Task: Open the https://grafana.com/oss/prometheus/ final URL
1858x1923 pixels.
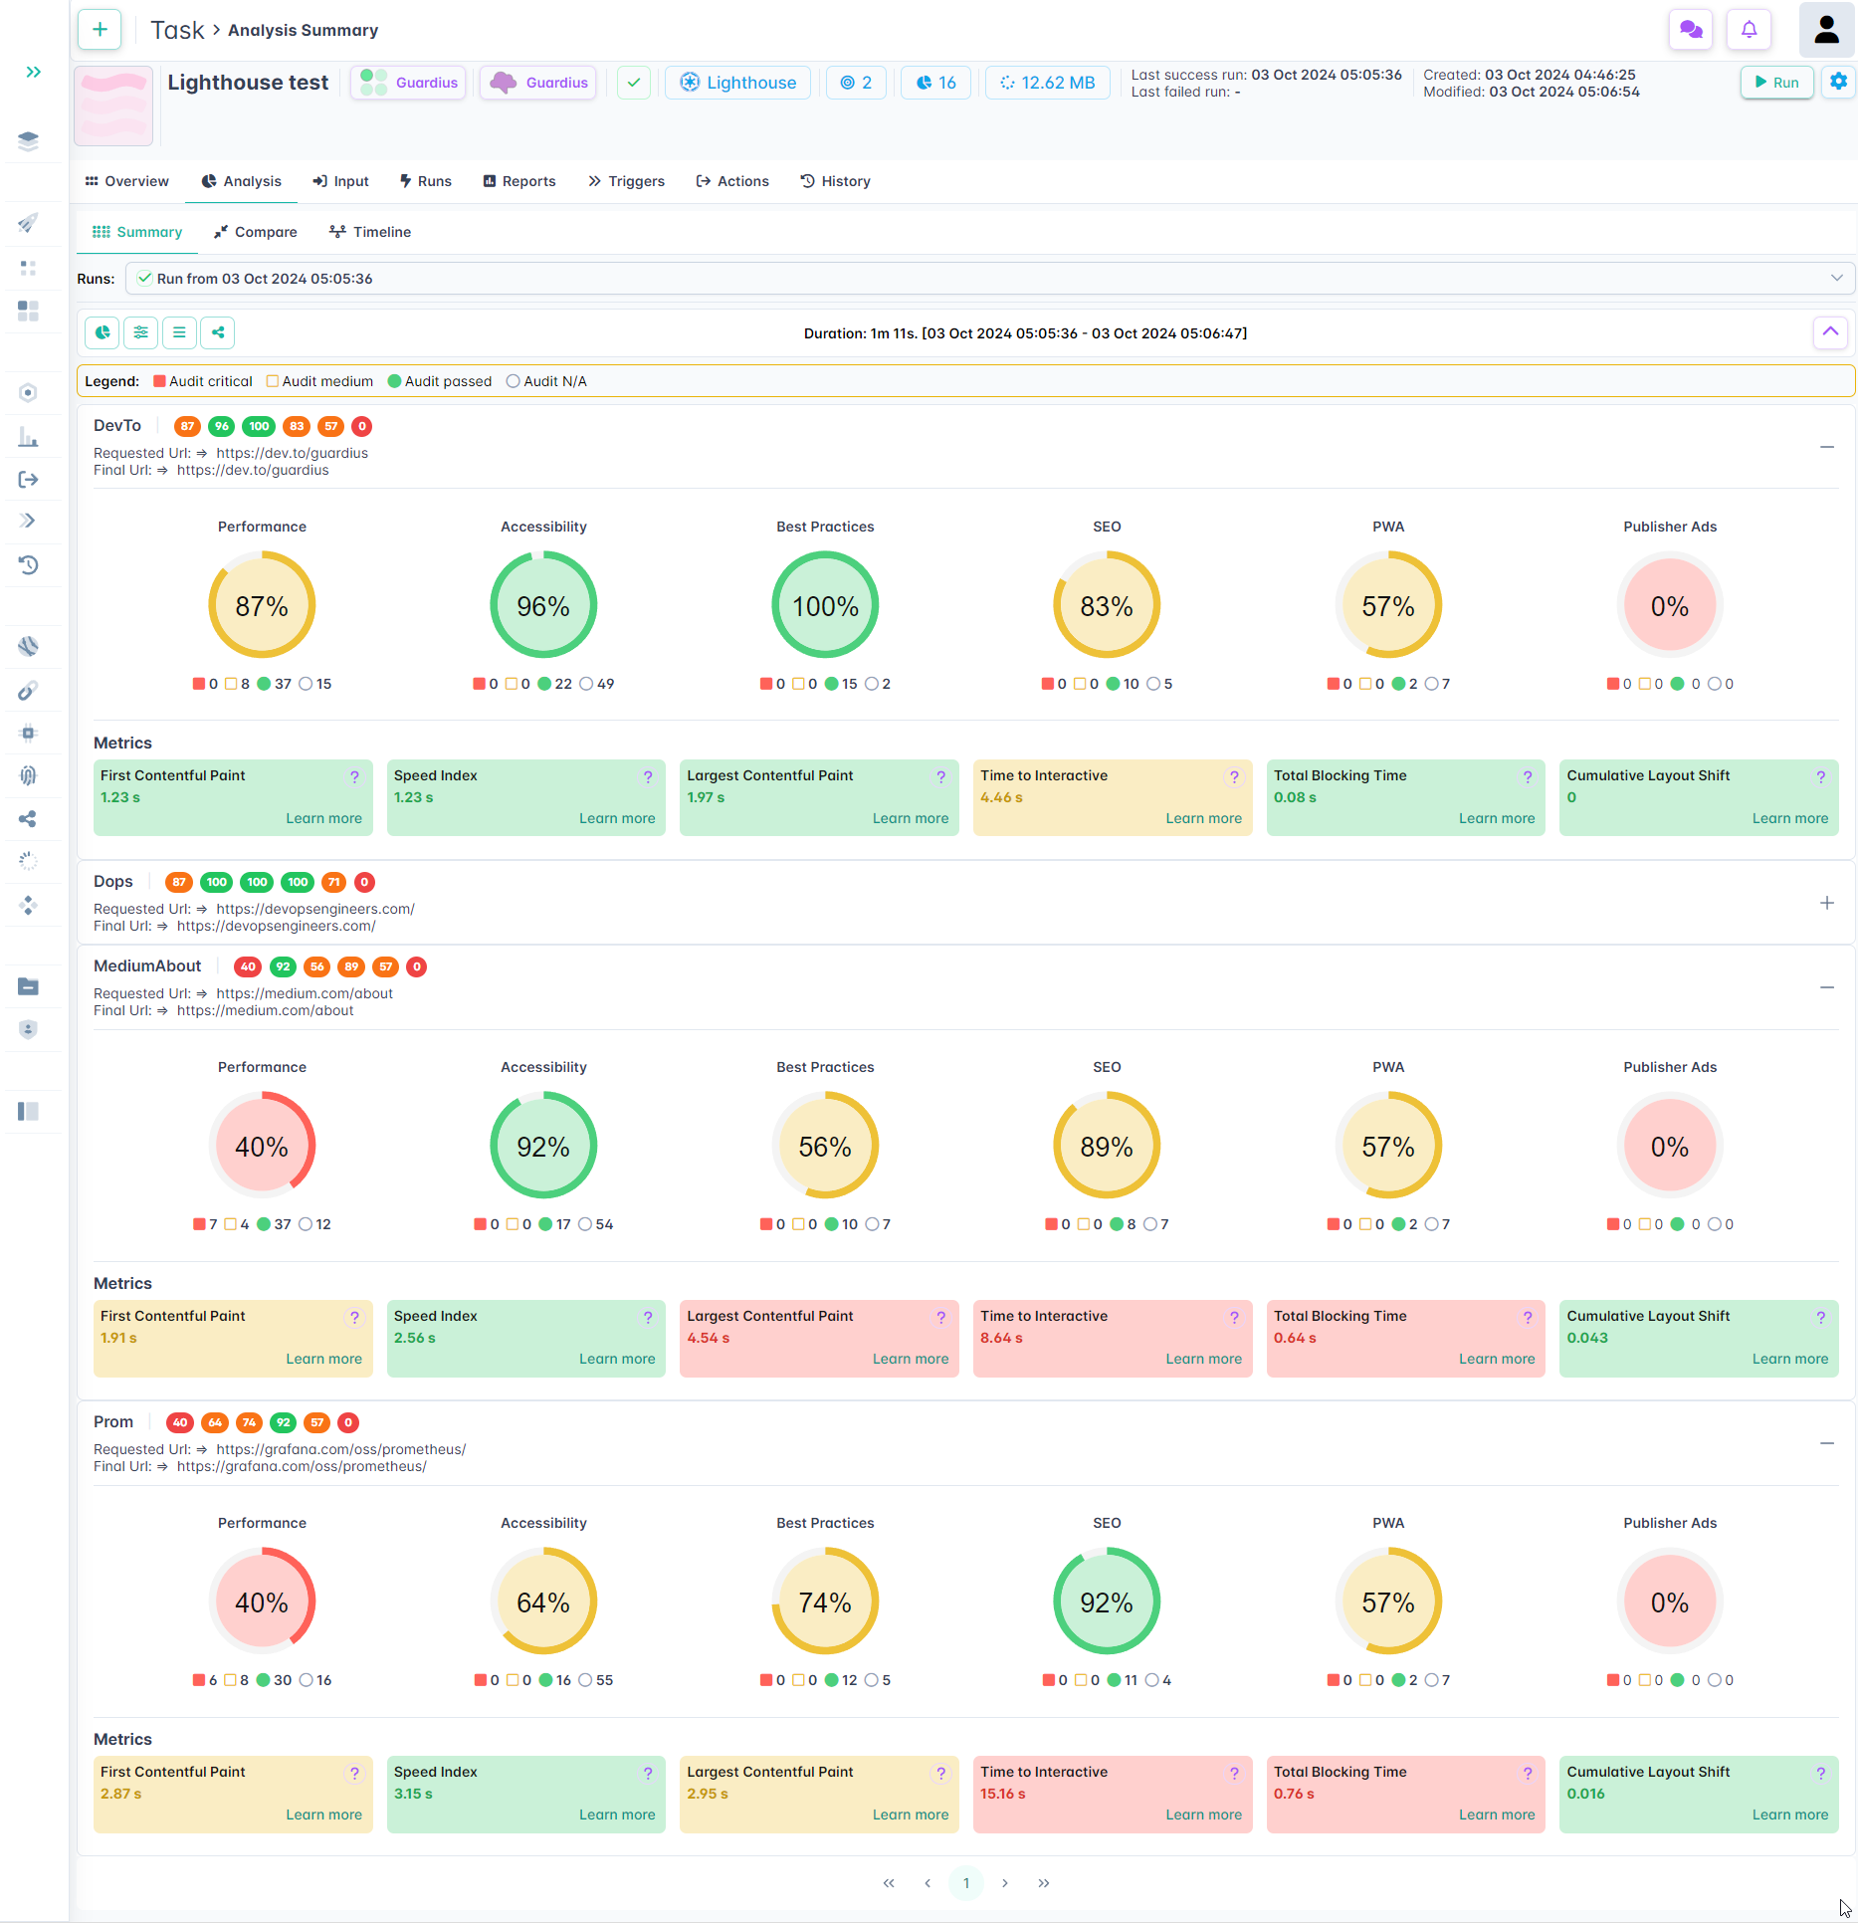Action: coord(302,1466)
